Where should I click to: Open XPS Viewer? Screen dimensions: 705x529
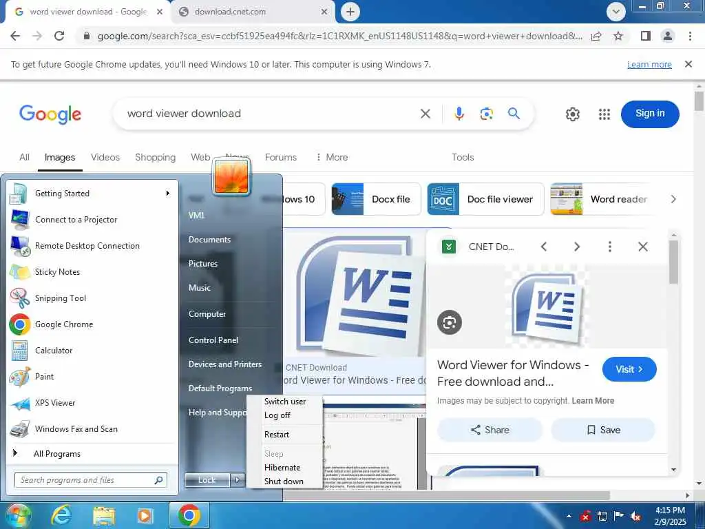[x=92, y=402]
